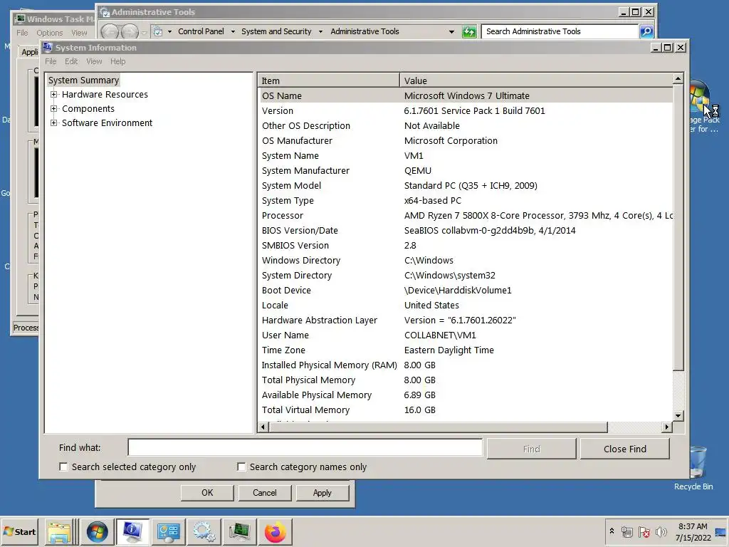Click the Item column header
729x547 pixels.
(x=329, y=80)
